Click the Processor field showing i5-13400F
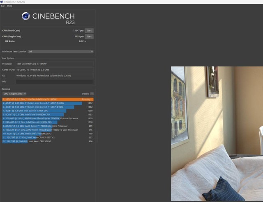 pyautogui.click(x=55, y=64)
